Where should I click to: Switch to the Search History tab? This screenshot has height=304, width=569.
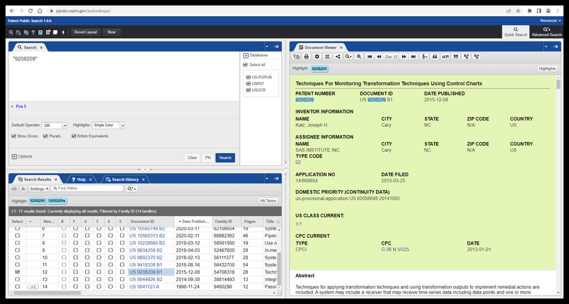point(125,179)
